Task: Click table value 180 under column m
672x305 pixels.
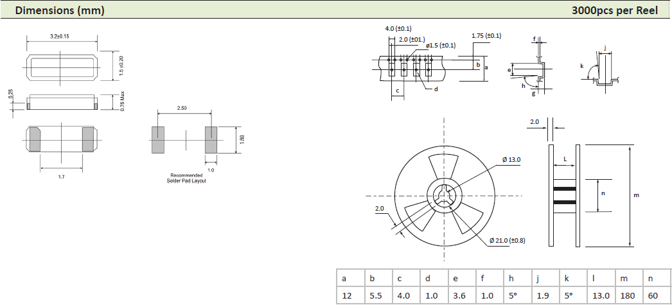Action: (626, 295)
